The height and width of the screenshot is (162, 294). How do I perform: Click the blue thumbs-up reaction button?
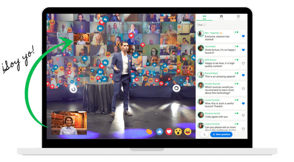coord(160,131)
